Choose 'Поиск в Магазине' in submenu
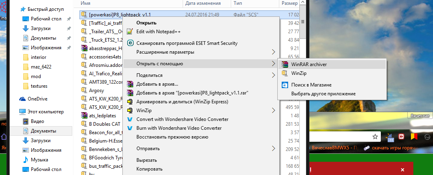Image resolution: width=433 pixels, height=175 pixels. point(311,85)
